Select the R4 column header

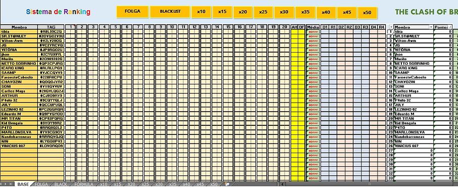(x=382, y=27)
